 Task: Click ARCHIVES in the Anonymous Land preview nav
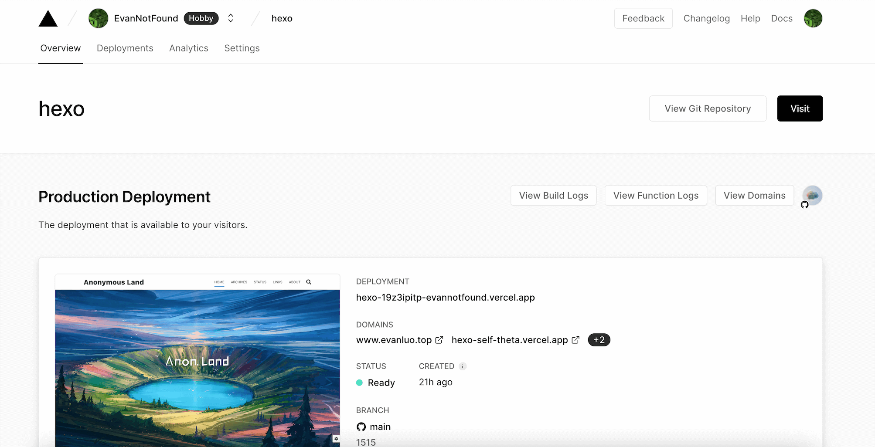pyautogui.click(x=239, y=282)
